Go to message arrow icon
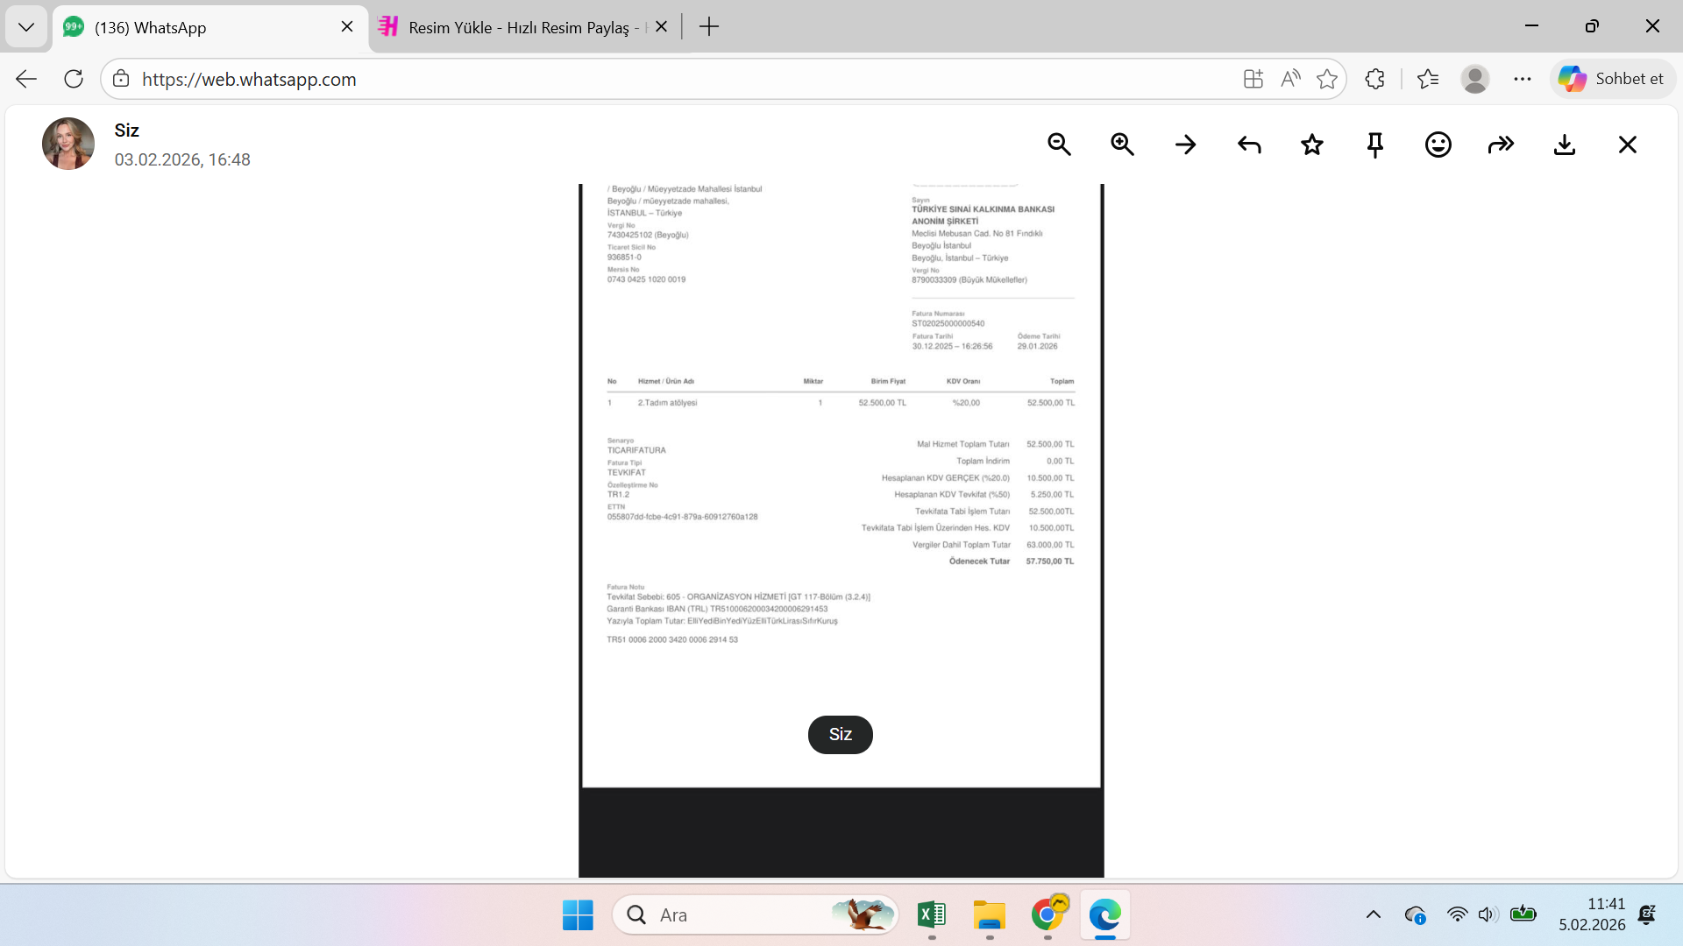Screen dimensions: 1683x946 (x=1185, y=145)
